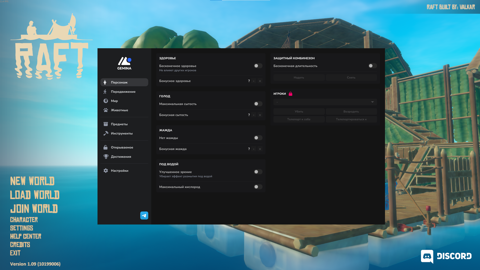
Task: Increase Бонусная жажда using the plus stepper
Action: (260, 149)
